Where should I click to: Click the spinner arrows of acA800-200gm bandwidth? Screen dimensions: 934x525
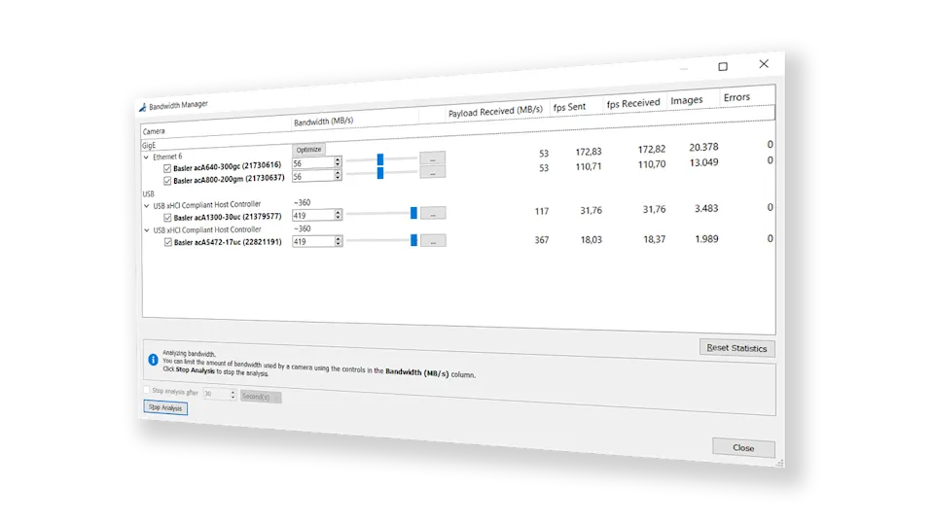tap(338, 175)
